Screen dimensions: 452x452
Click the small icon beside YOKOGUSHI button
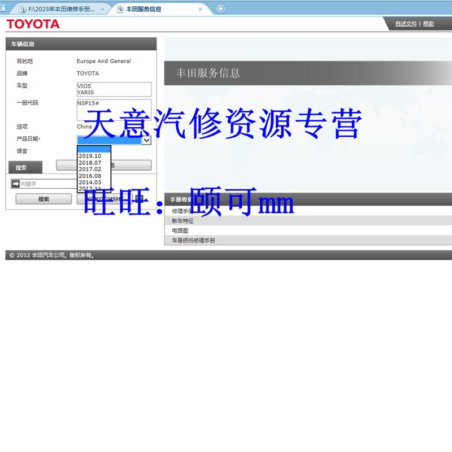click(139, 198)
